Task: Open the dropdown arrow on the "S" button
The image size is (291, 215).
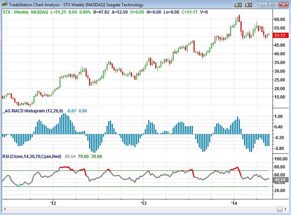Action: point(240,5)
